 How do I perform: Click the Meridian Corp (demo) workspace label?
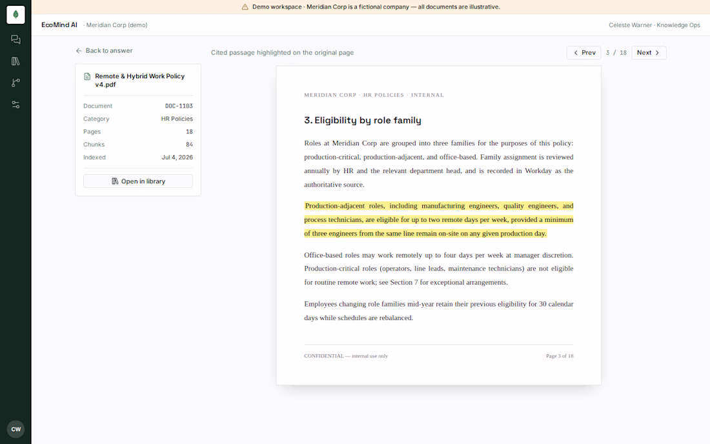[117, 25]
